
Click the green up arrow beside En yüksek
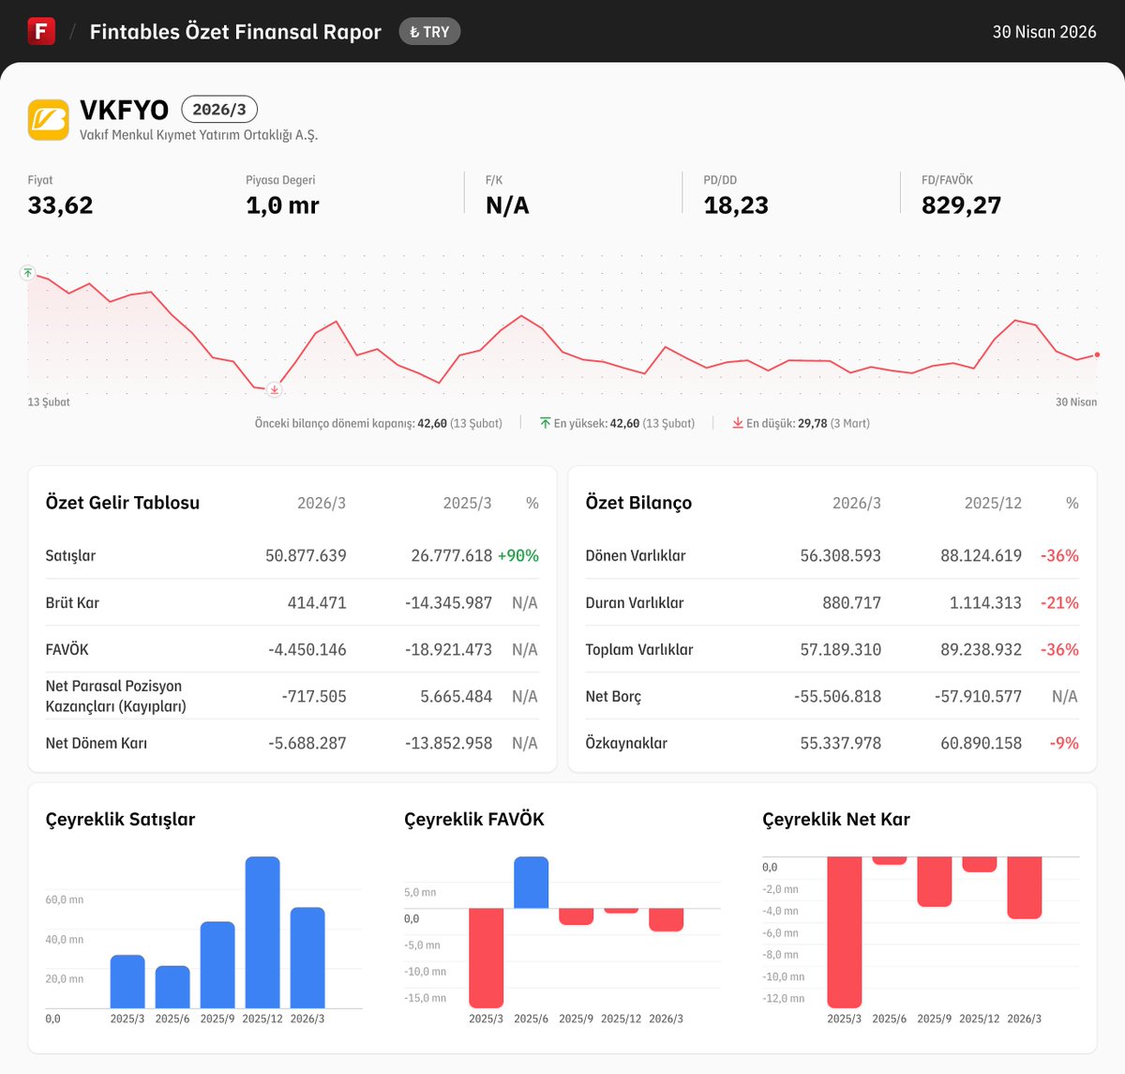click(545, 423)
